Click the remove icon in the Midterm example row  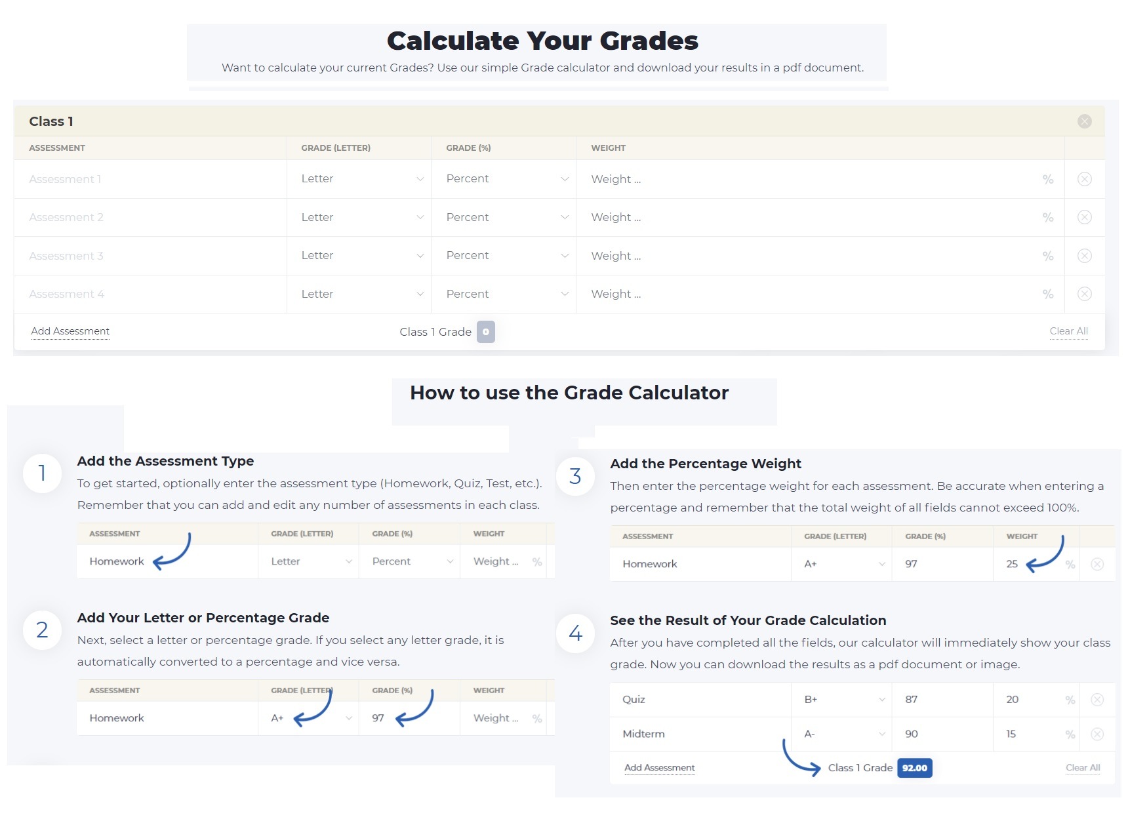[1097, 734]
